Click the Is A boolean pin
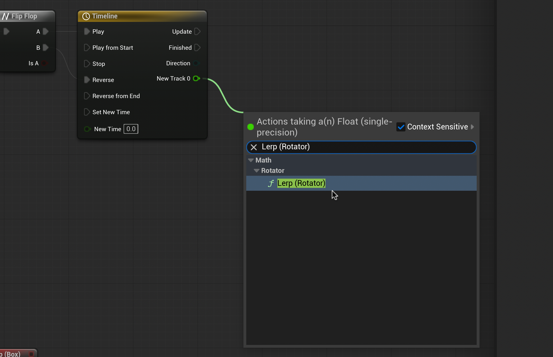553x357 pixels. click(44, 63)
